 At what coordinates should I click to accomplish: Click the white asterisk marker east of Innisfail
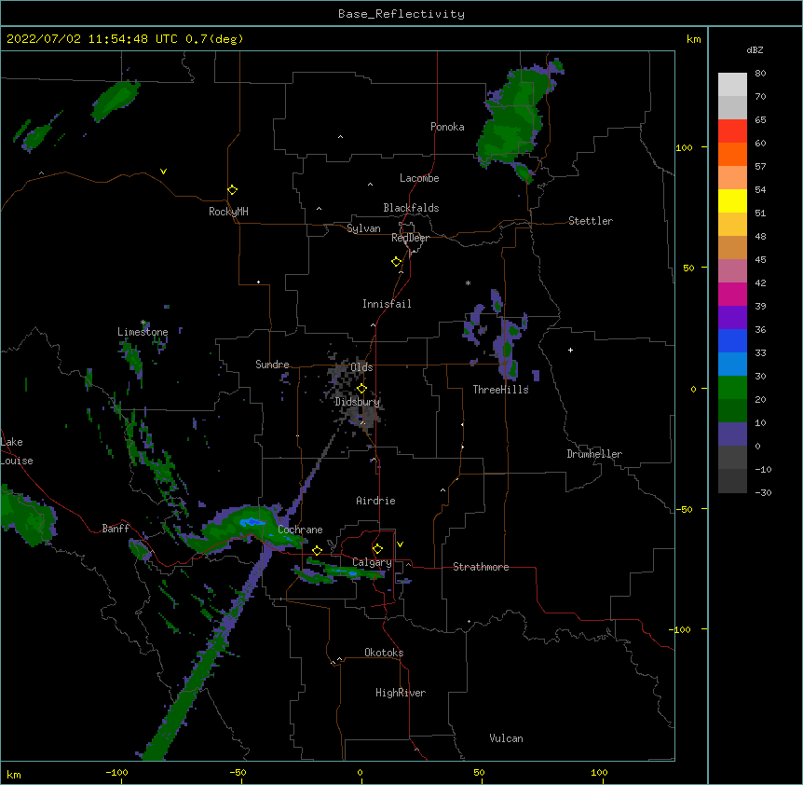click(x=468, y=282)
